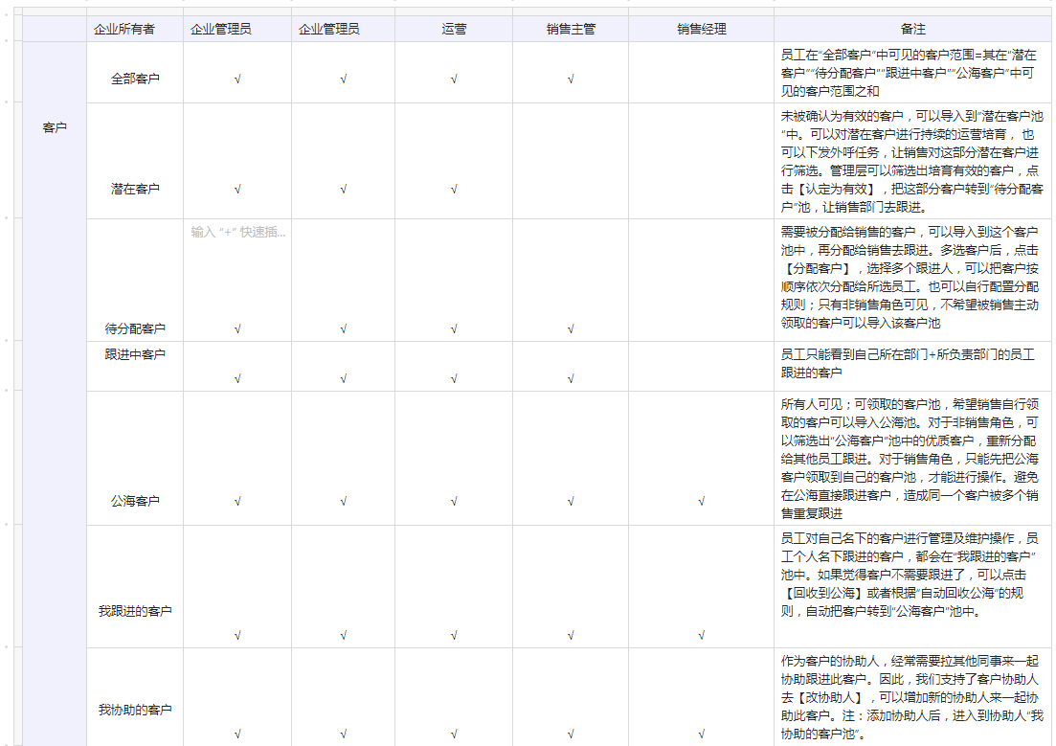Select the 我跟进的客户 checkmark under 运营
Screen dimensions: 1056x746
pos(454,635)
